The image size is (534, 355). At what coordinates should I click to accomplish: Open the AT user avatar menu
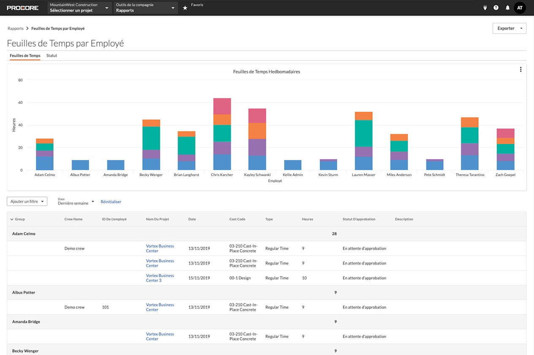tap(520, 8)
